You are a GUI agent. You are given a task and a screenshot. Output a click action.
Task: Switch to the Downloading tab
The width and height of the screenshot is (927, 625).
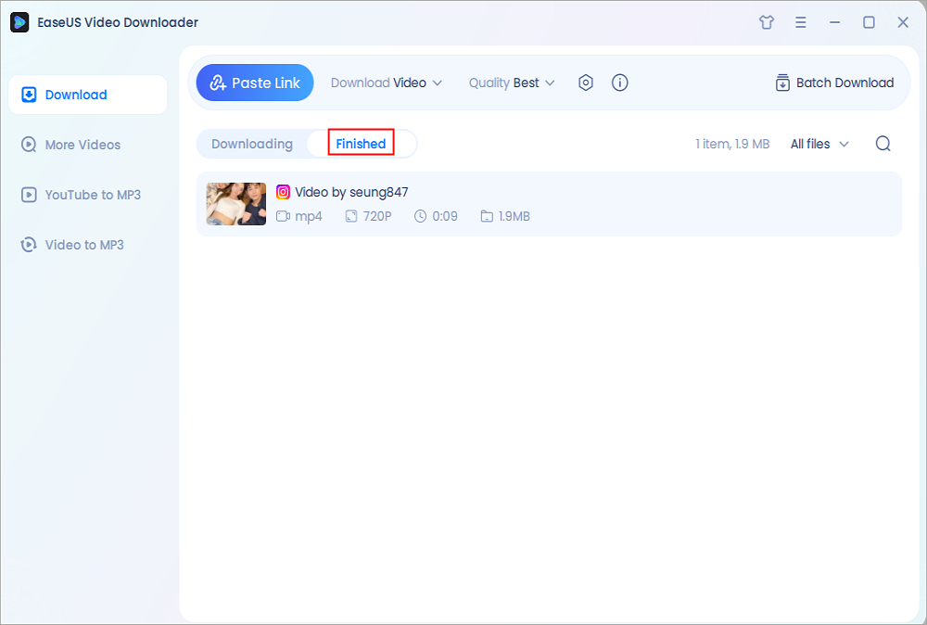[252, 145]
